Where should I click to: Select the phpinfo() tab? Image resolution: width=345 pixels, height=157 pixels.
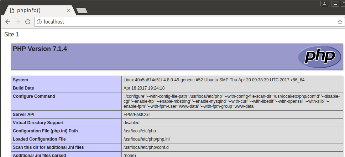click(41, 10)
